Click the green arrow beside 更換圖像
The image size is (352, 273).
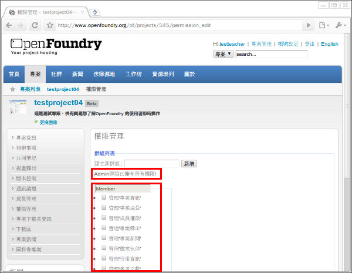coord(36,122)
